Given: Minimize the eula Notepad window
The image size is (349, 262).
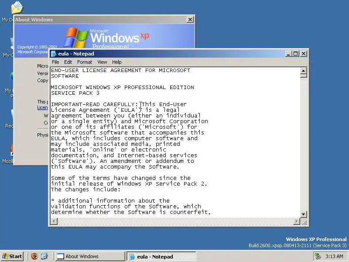Looking at the screenshot, I should click(288, 54).
